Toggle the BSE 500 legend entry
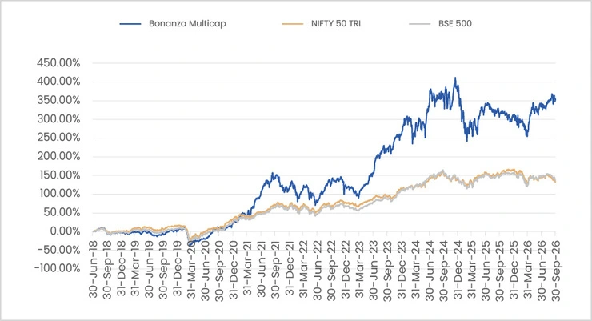The image size is (592, 321). point(440,23)
